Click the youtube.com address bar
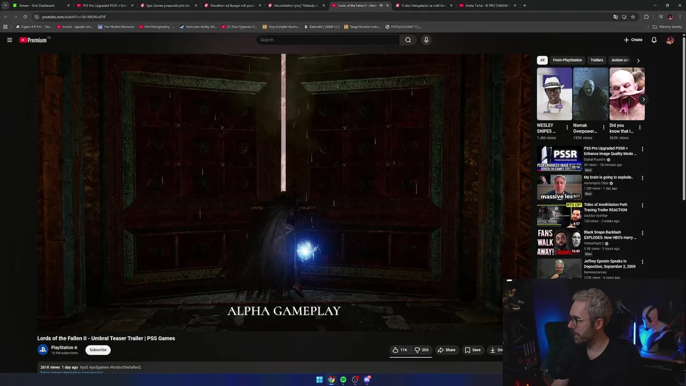The width and height of the screenshot is (686, 386). (322, 17)
